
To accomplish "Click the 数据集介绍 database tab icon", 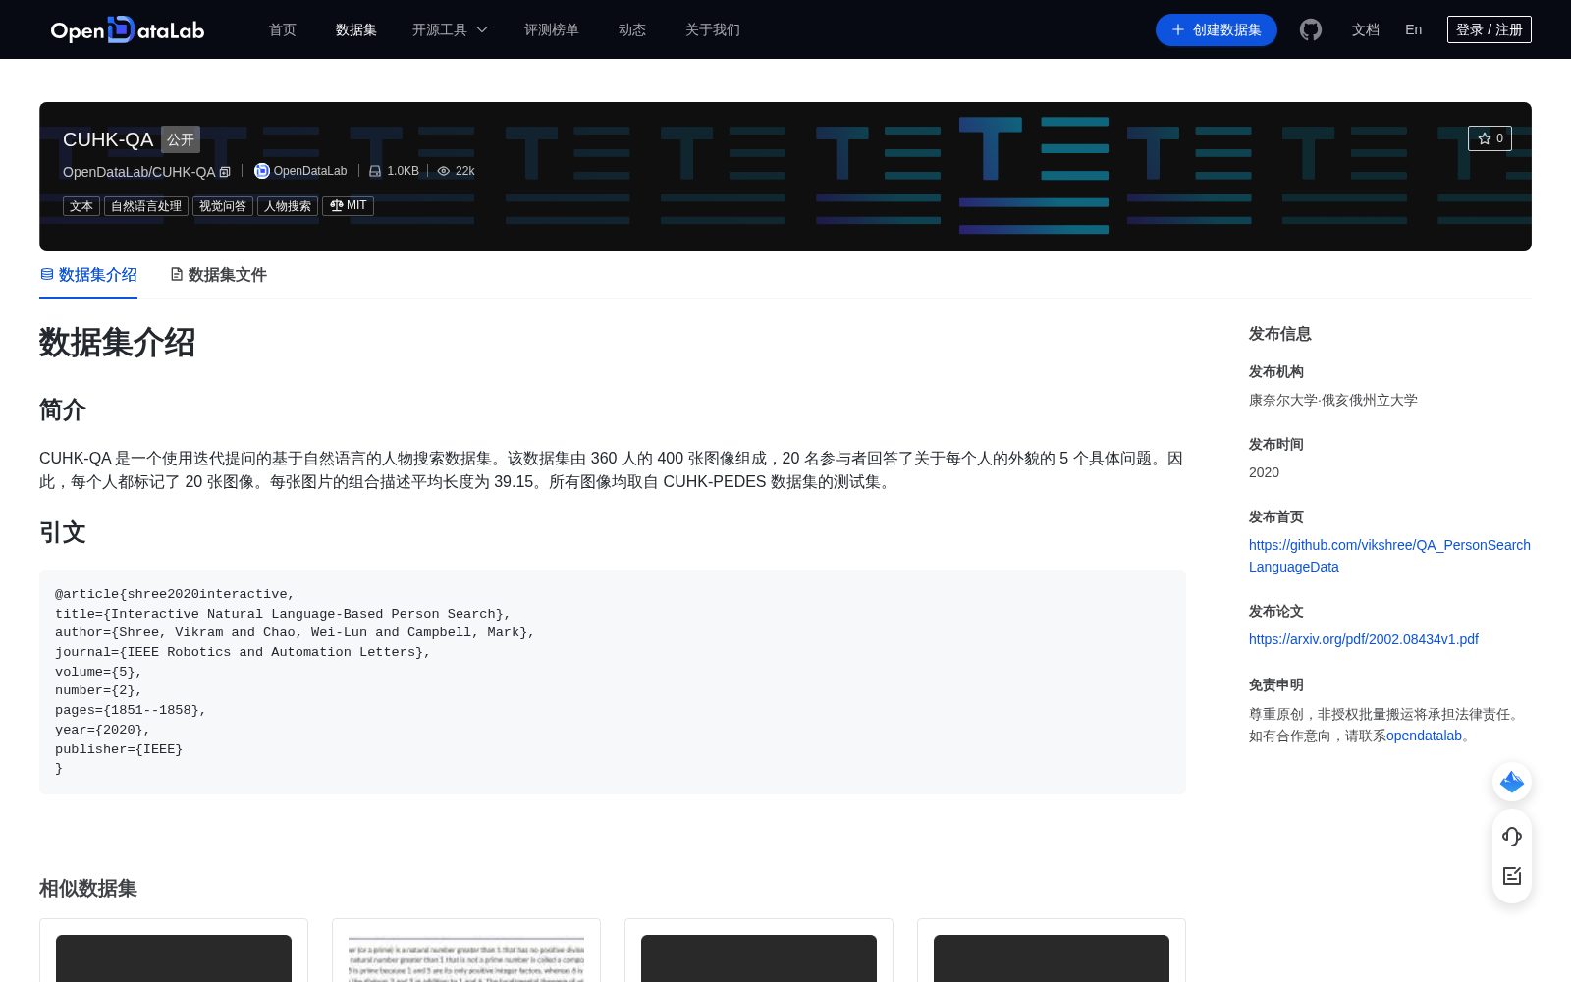I will [47, 274].
